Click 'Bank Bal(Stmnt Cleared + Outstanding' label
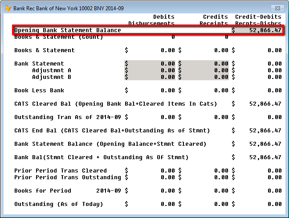289x218 pixels. pyautogui.click(x=102, y=157)
